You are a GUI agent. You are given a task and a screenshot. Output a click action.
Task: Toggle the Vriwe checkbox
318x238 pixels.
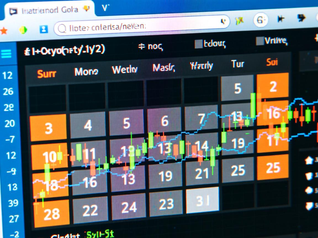pyautogui.click(x=259, y=41)
